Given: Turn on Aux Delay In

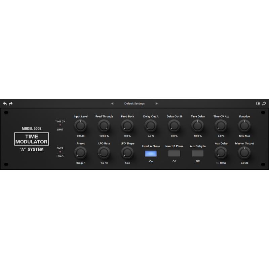Looking at the screenshot, I should [197, 153].
